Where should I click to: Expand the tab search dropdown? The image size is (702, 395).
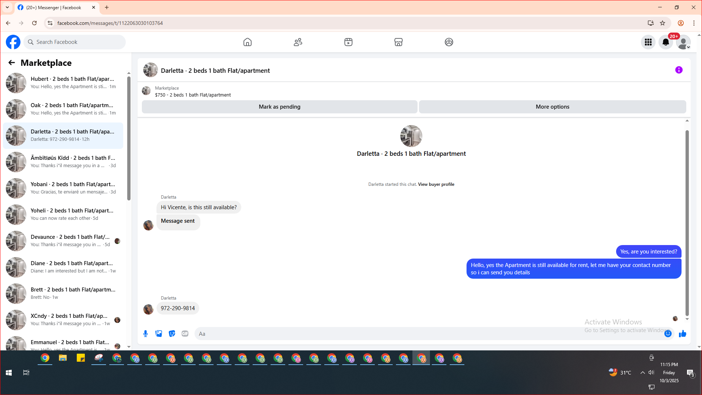[x=7, y=7]
